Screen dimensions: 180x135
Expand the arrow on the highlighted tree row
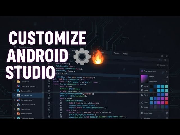tap(15, 95)
